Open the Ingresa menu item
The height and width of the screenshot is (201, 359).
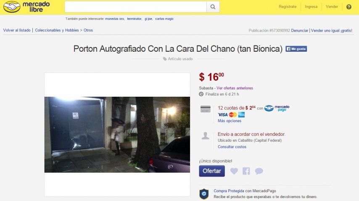311,7
